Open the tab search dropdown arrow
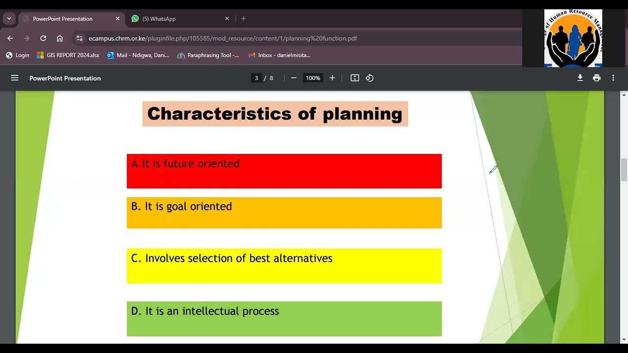This screenshot has height=353, width=628. 9,19
